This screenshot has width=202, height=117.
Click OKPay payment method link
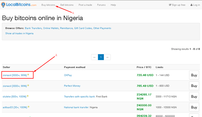(x=68, y=75)
